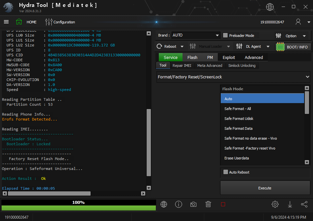The image size is (313, 221).
Task: Click the HOME label
Action: point(32,22)
